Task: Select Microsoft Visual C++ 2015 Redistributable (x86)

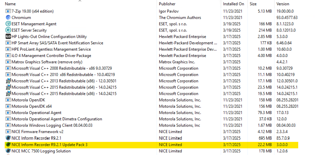Action: coord(64,94)
